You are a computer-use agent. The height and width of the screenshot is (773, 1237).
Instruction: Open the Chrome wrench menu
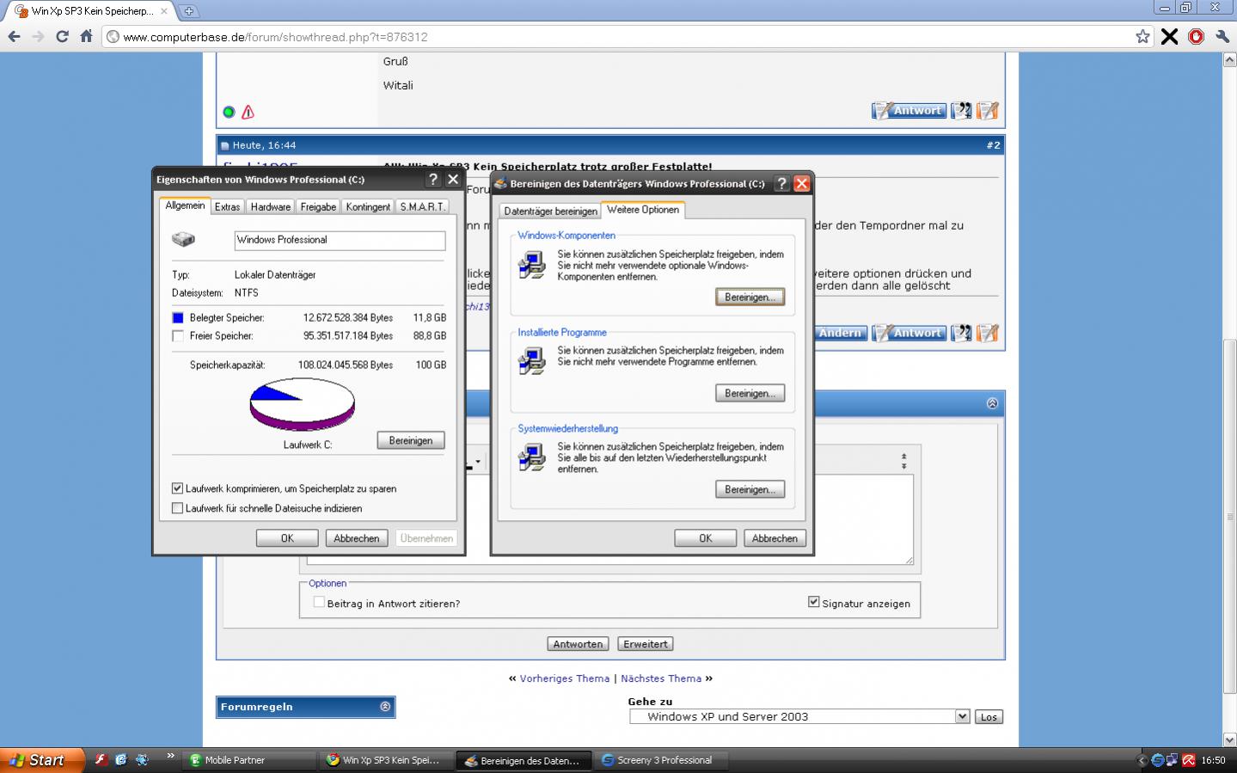pos(1222,36)
